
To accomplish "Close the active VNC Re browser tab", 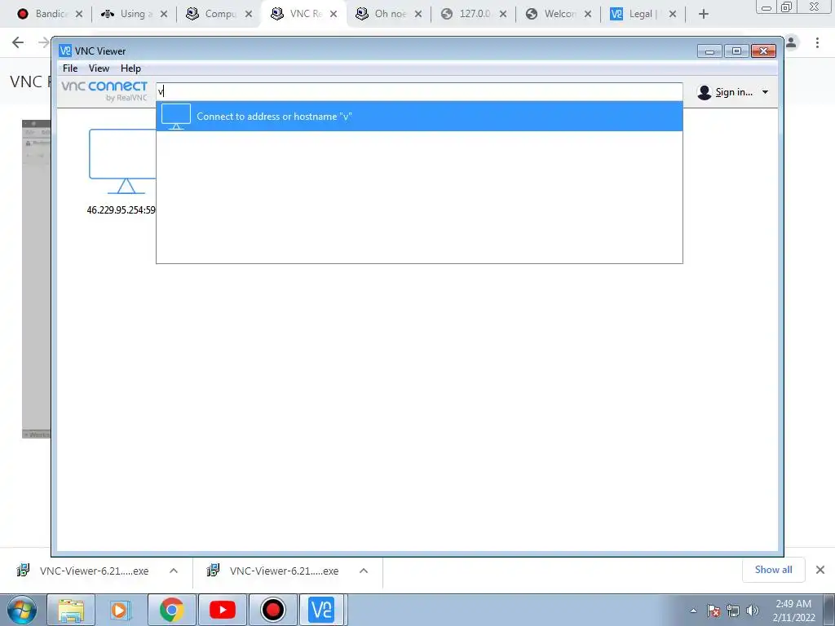I will point(334,14).
